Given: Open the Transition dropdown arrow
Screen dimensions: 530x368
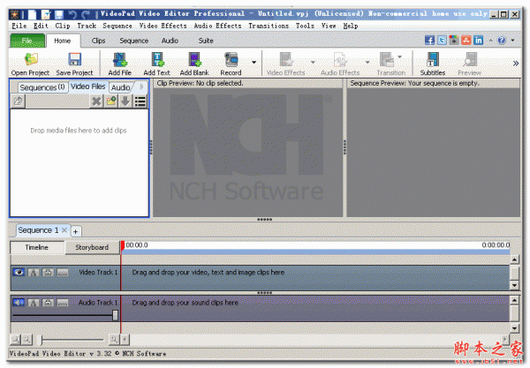Looking at the screenshot, I should point(400,56).
